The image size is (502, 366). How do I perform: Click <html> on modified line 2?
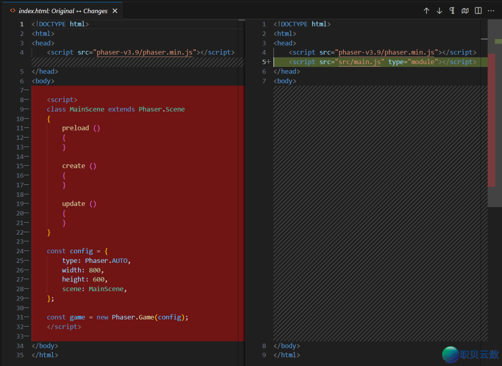(284, 33)
